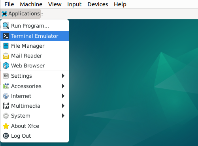Launch Terminal Emulator from menu
The image size is (198, 146).
pyautogui.click(x=35, y=36)
